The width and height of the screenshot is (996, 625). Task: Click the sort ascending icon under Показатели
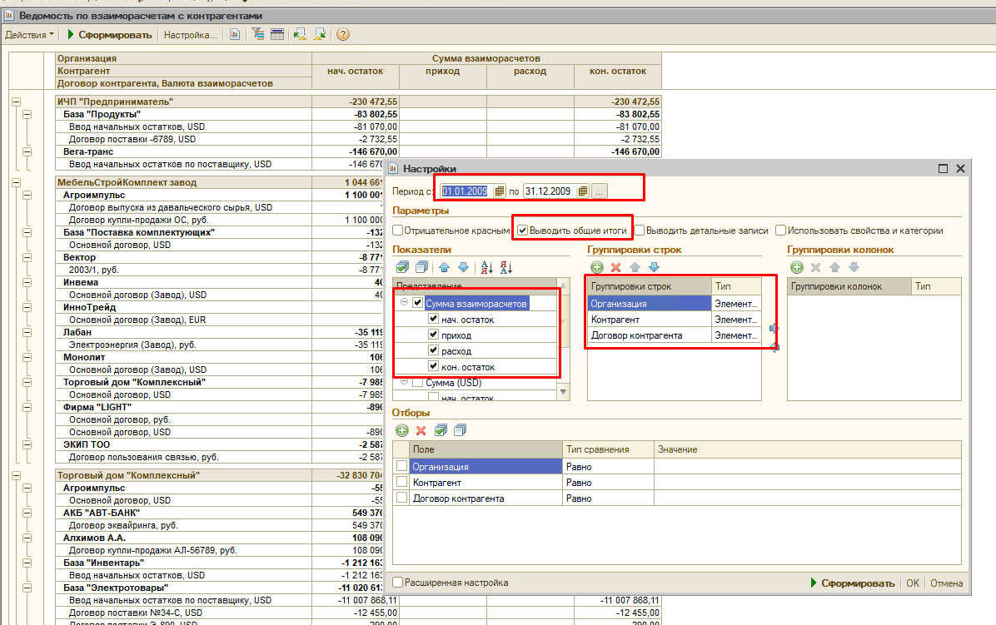488,267
